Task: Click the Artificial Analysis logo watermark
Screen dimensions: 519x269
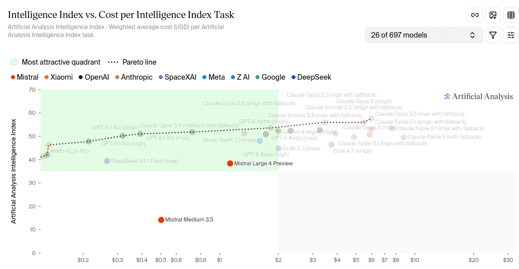Action: [478, 96]
